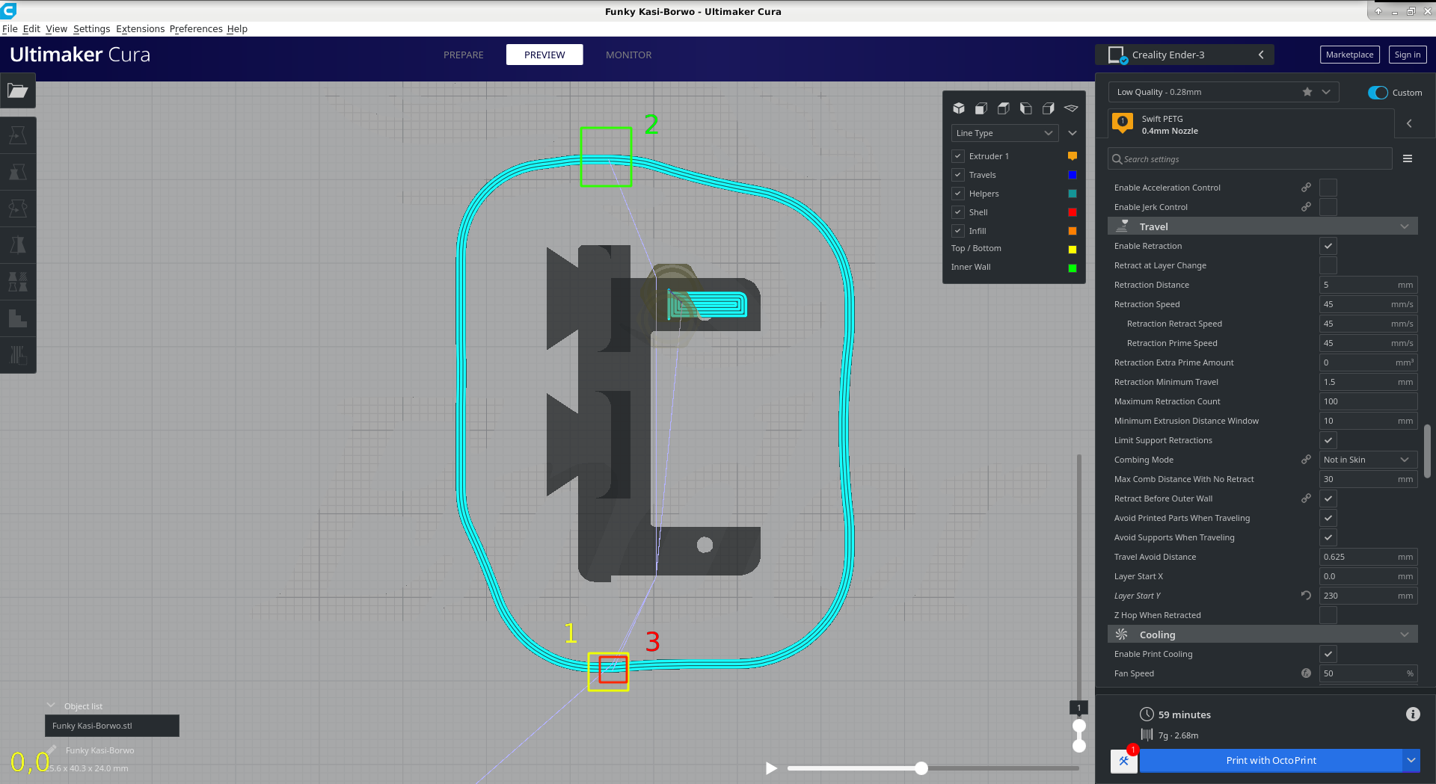Image resolution: width=1436 pixels, height=784 pixels.
Task: Open the Line Type color scheme dropdown
Action: [1004, 133]
